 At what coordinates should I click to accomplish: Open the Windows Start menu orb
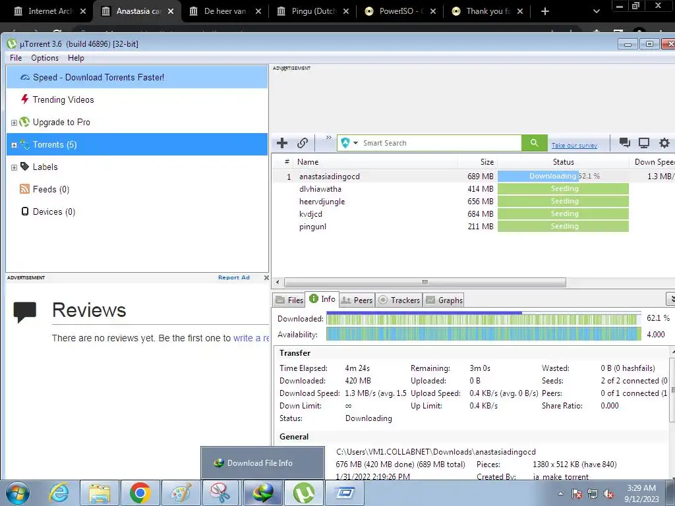[x=18, y=493]
